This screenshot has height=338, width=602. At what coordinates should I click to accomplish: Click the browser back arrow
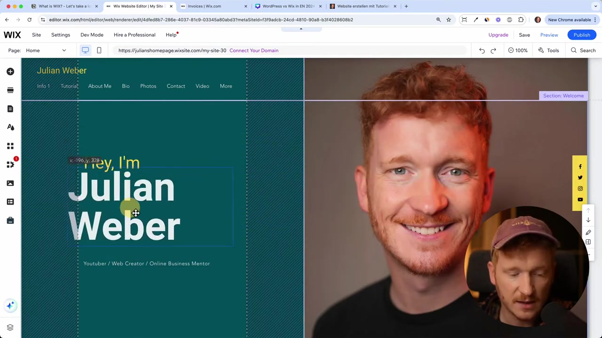coord(7,20)
